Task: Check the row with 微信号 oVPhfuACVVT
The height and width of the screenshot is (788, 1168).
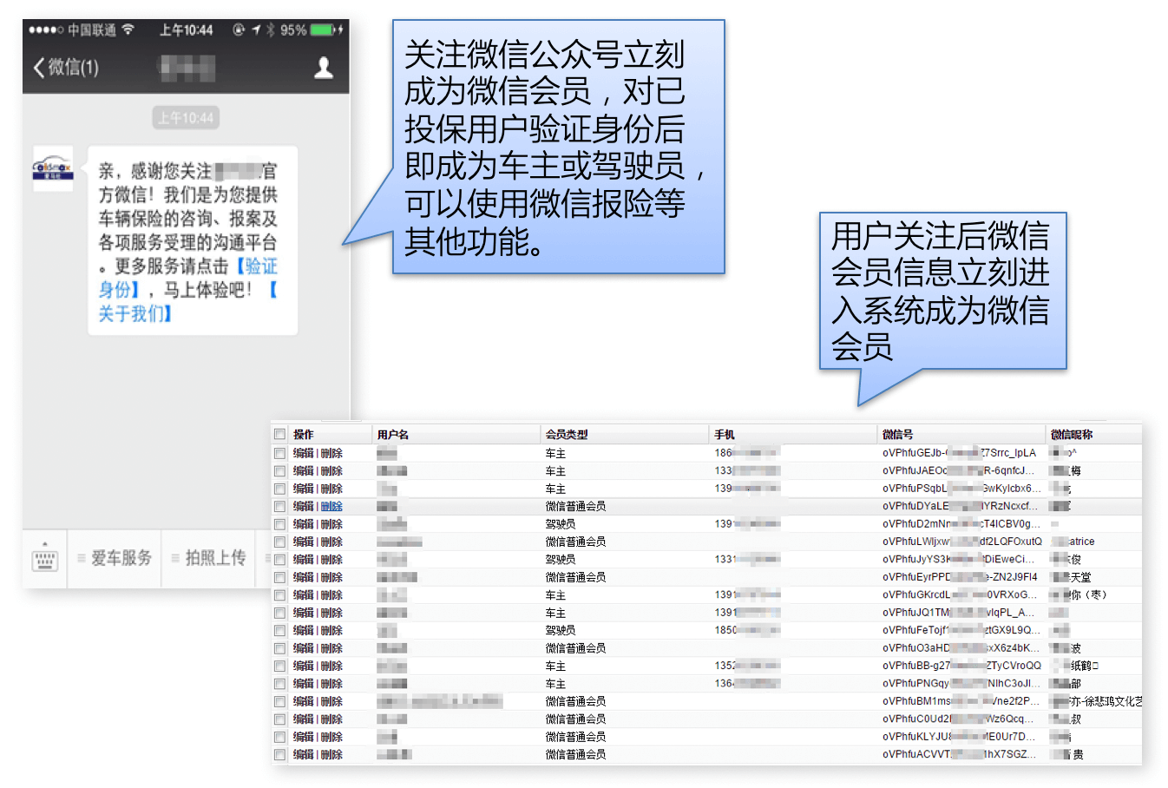Action: [x=279, y=754]
